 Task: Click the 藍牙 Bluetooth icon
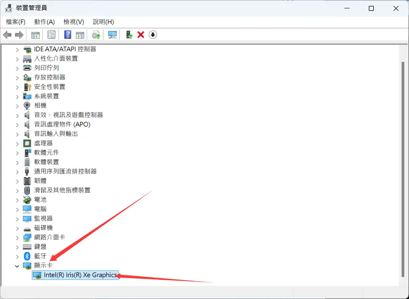tap(27, 256)
